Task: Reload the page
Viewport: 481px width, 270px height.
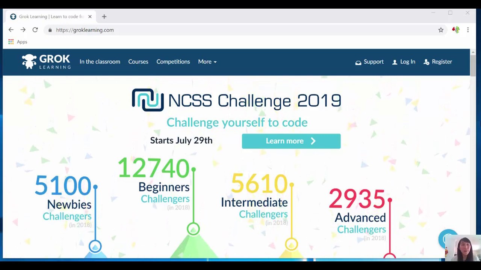Action: tap(35, 30)
